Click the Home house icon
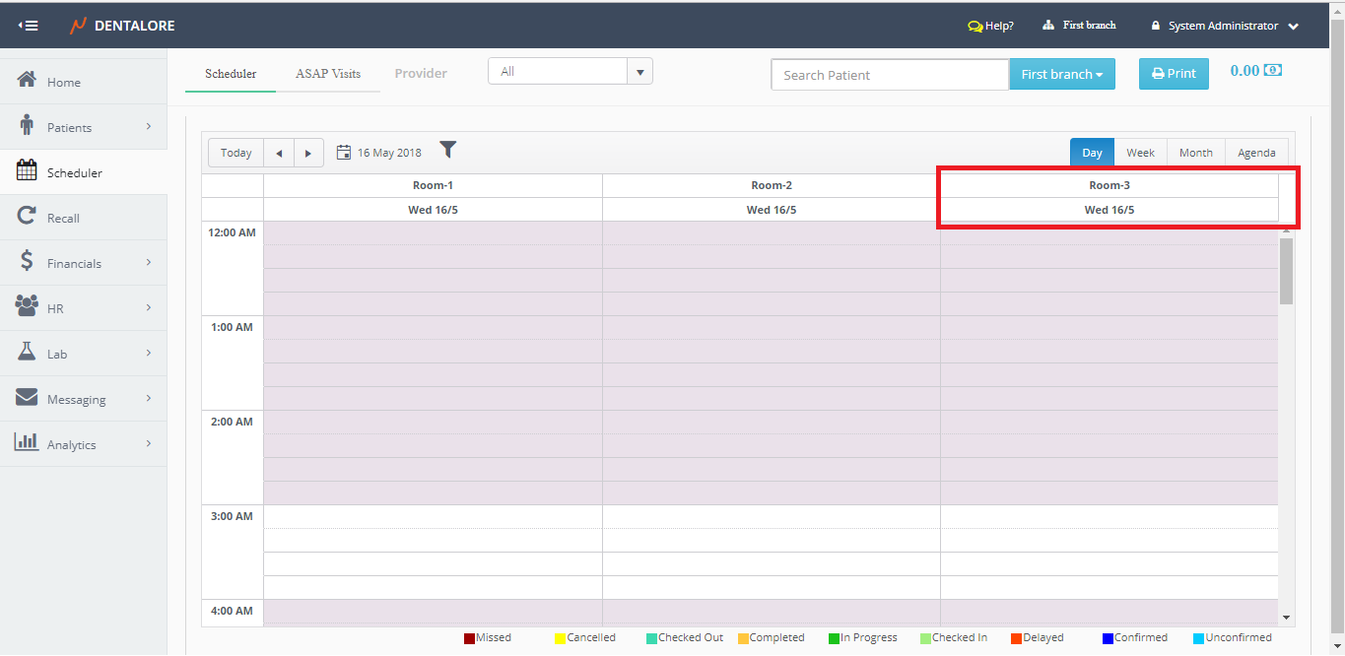This screenshot has width=1345, height=656. point(27,81)
